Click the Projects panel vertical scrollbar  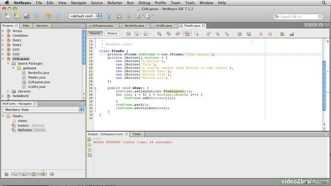[83, 47]
